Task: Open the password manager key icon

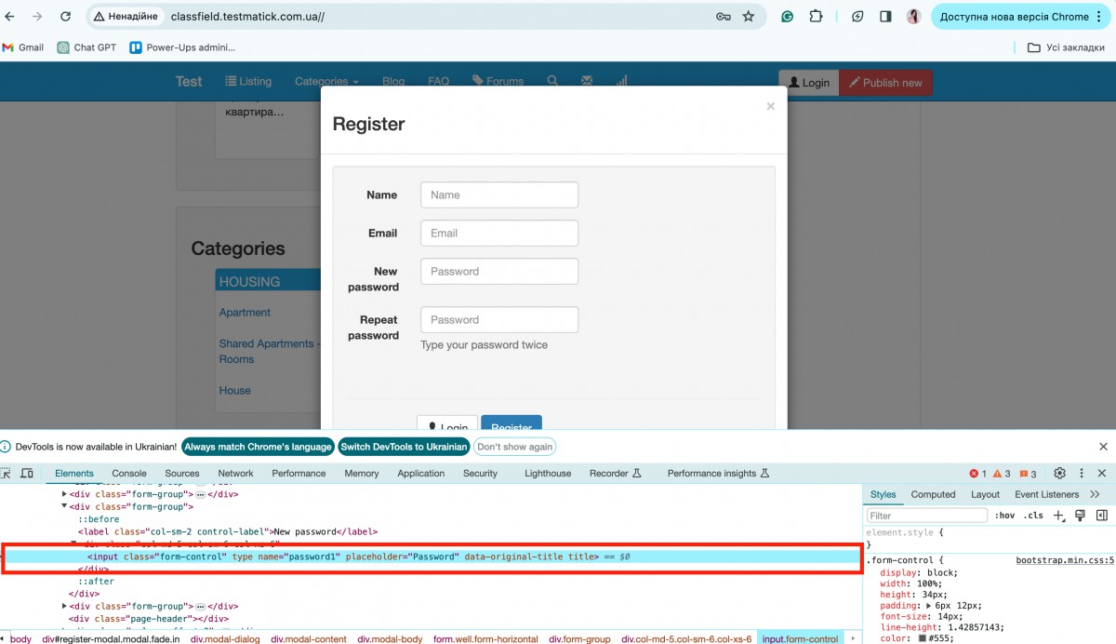Action: coord(723,17)
